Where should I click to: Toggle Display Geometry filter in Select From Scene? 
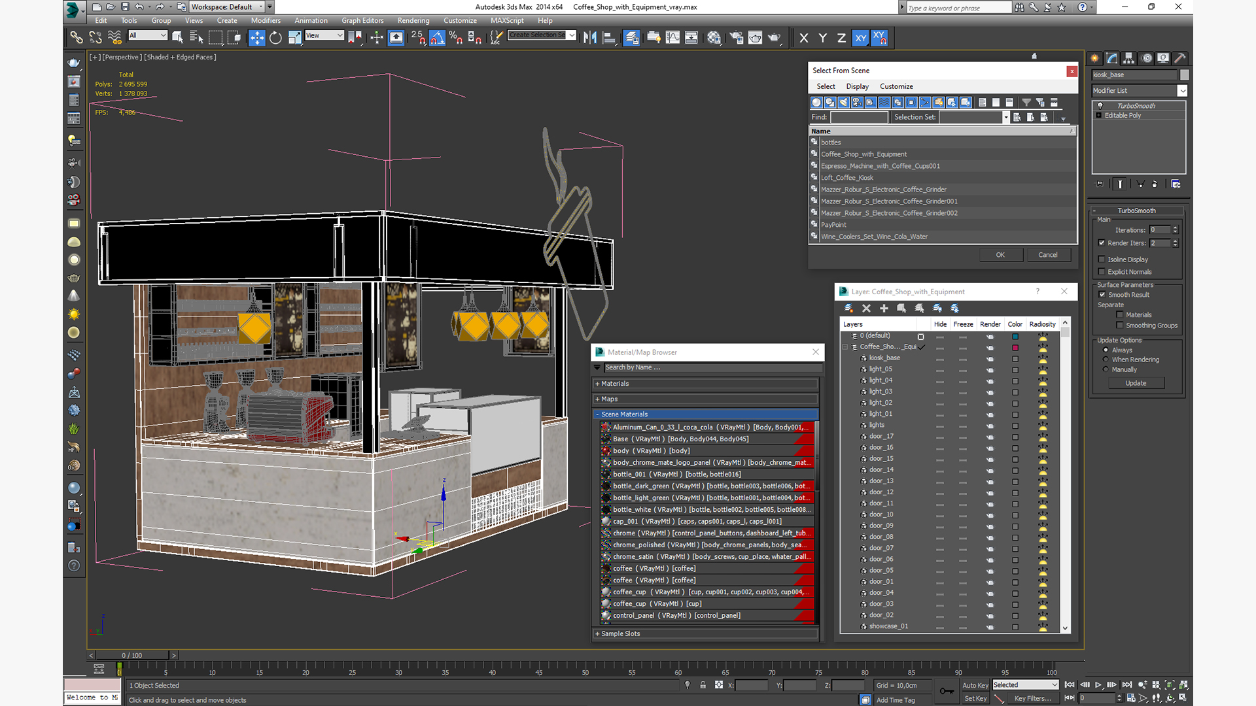816,103
